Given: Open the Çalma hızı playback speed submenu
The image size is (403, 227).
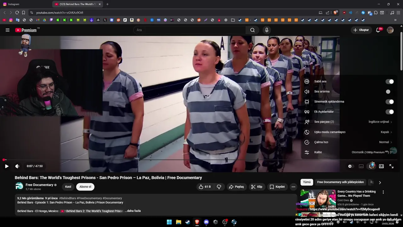Looking at the screenshot, I should point(348,142).
